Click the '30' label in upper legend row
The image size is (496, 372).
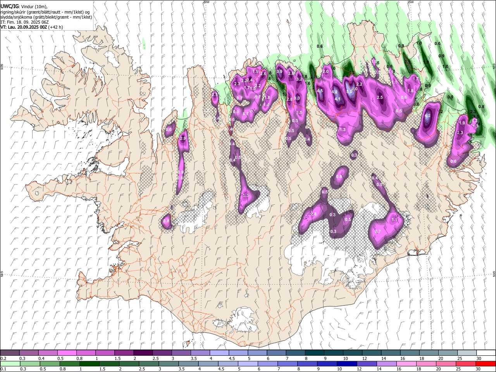pyautogui.click(x=479, y=358)
